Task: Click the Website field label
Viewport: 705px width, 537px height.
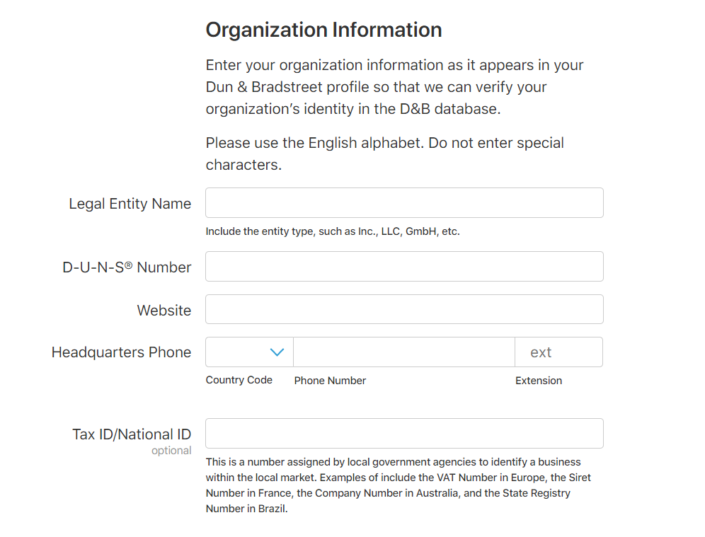Action: pos(164,311)
